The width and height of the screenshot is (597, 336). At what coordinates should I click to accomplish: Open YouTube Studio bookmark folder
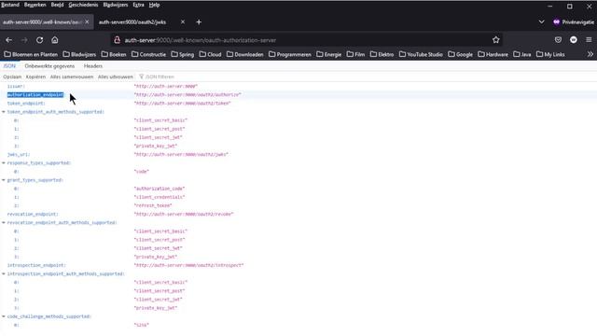421,54
